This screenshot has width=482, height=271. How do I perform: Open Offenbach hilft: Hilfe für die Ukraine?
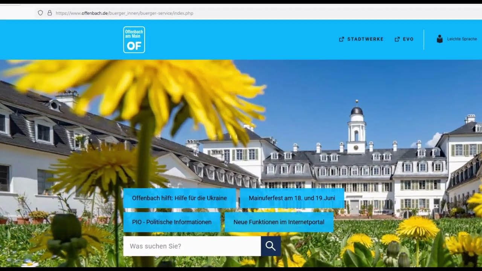pos(179,198)
